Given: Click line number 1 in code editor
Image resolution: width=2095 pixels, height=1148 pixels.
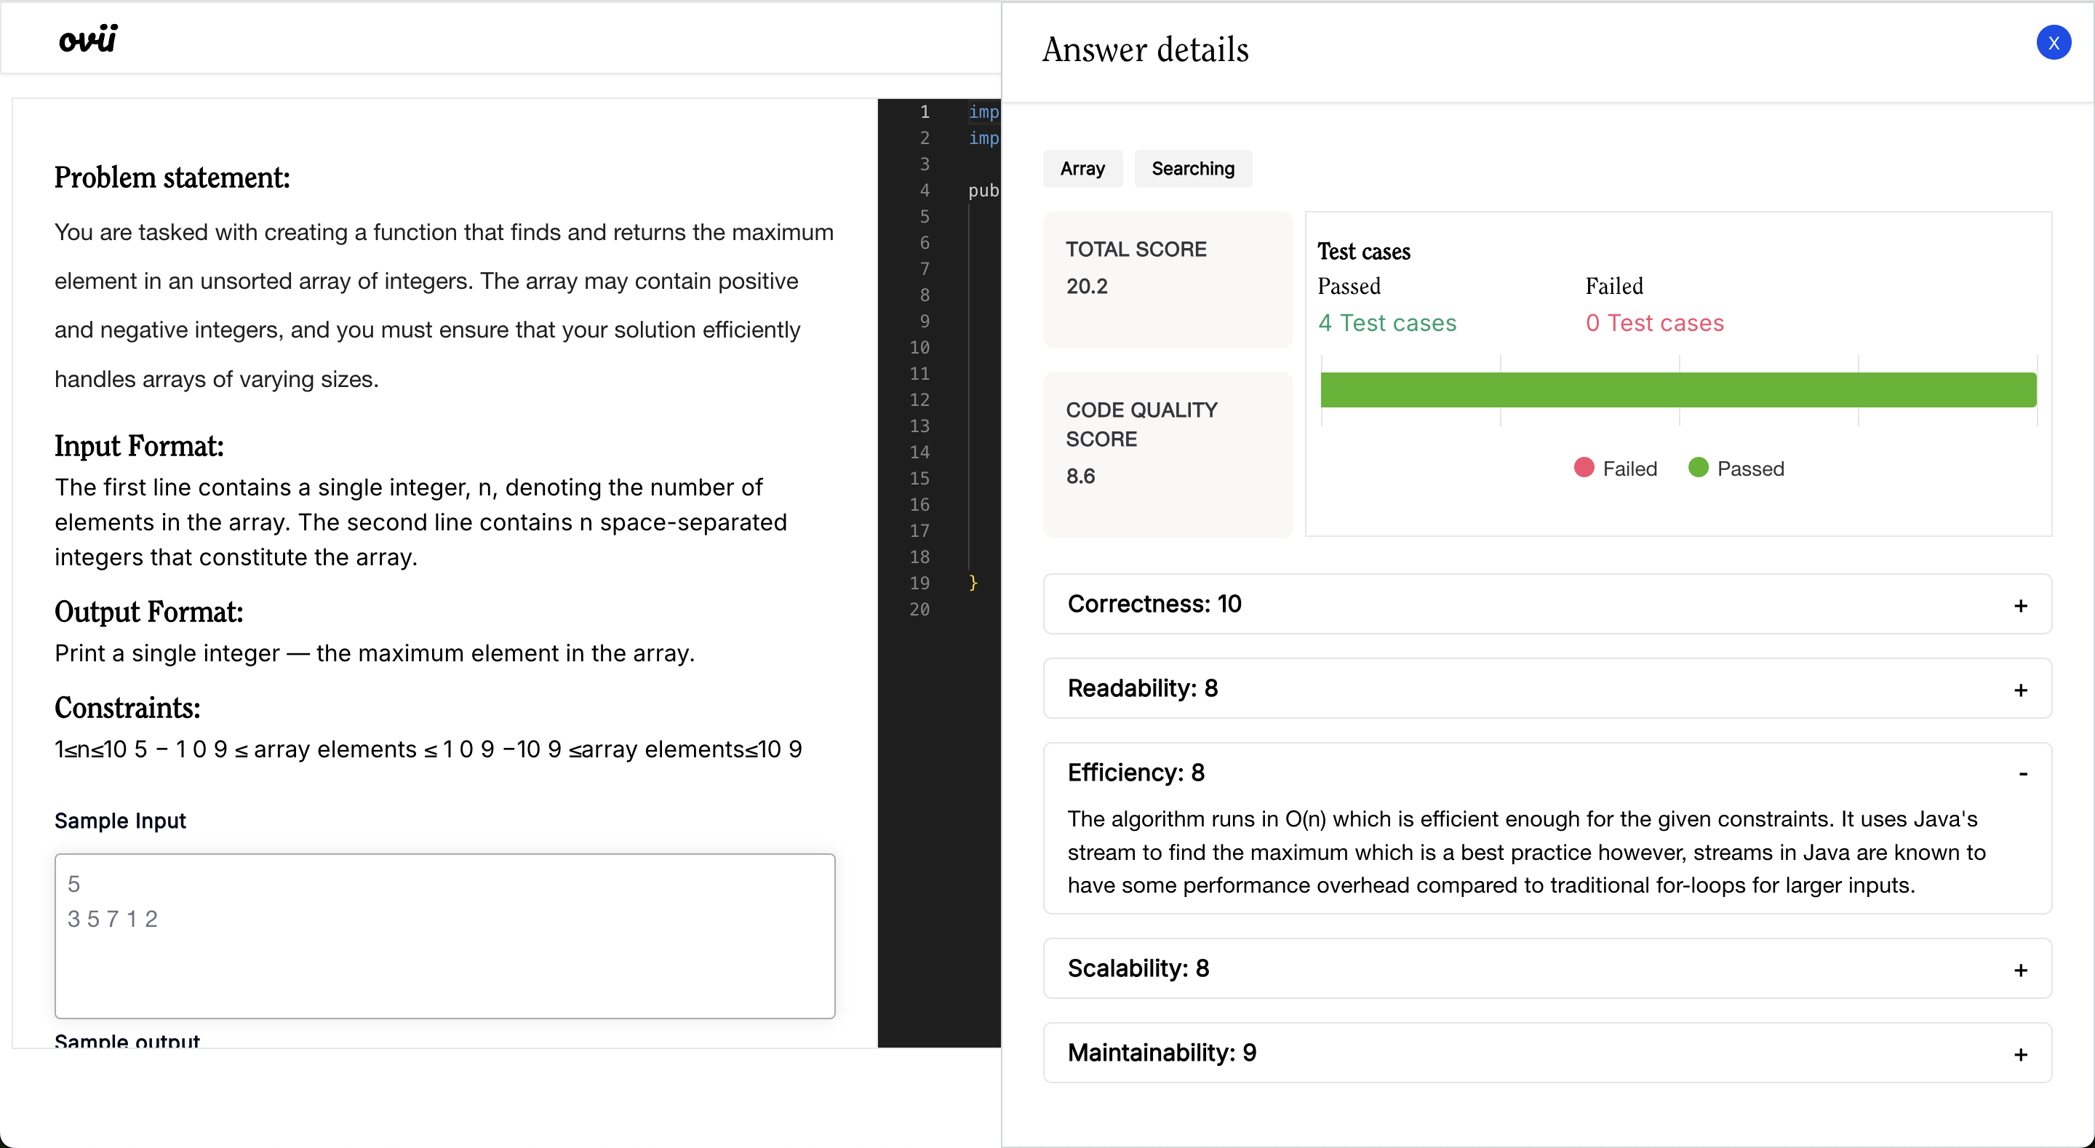Looking at the screenshot, I should [x=924, y=111].
